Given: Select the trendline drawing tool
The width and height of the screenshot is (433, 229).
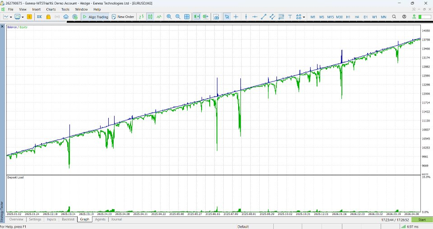Looking at the screenshot, I should point(263,17).
